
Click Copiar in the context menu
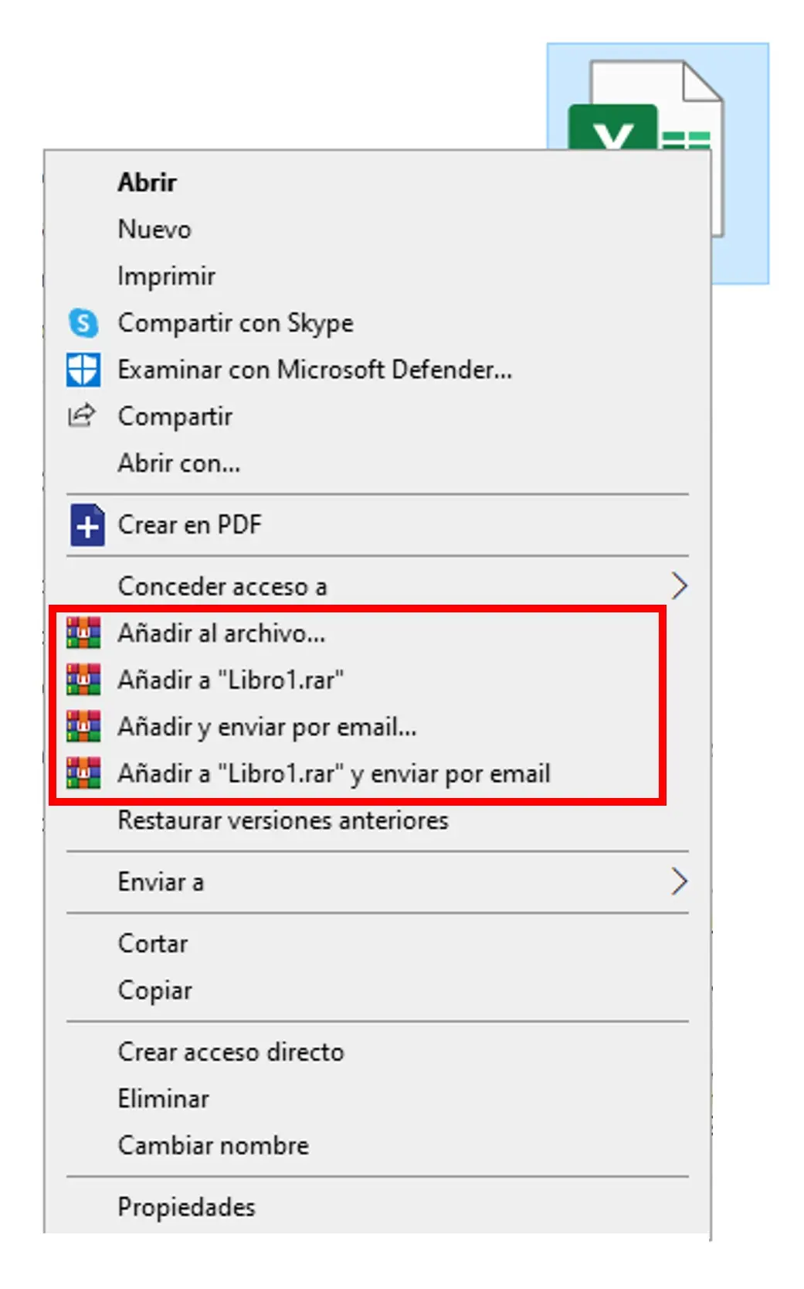154,991
